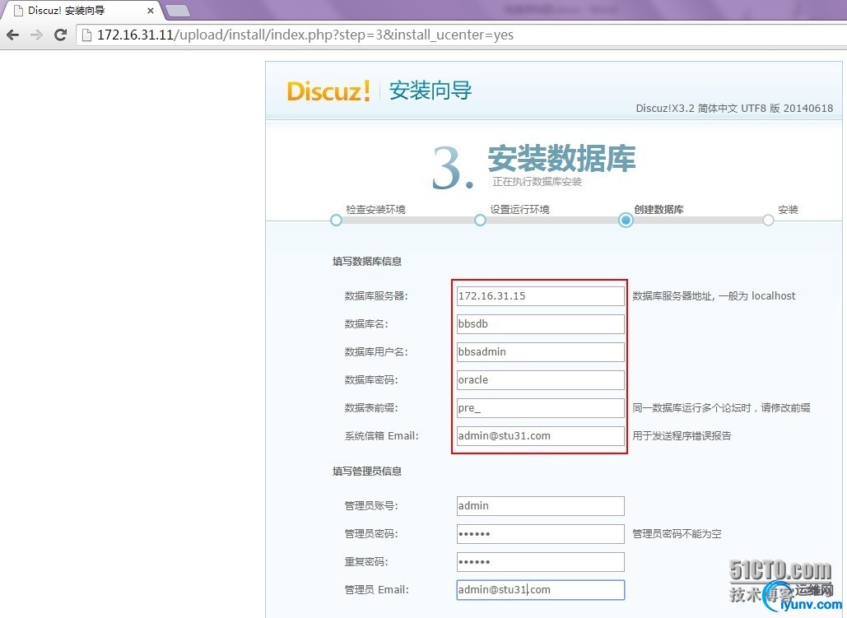
Task: Go back with the browser back arrow
Action: click(12, 35)
